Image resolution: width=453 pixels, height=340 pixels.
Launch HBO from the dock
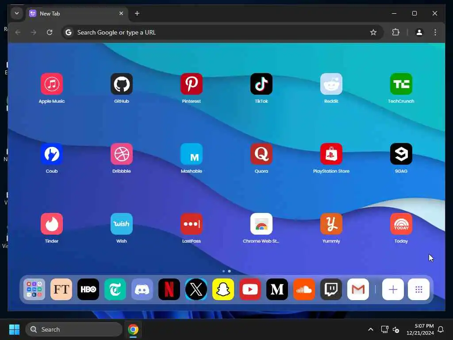[88, 290]
